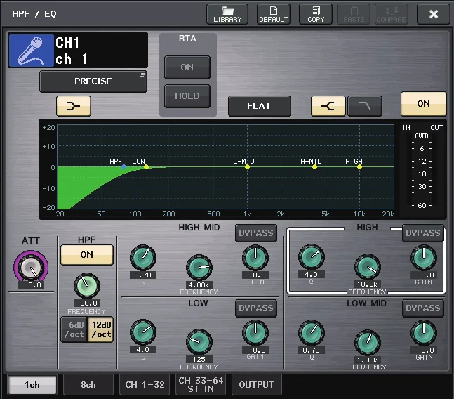Bypass the LOW MID band
This screenshot has height=399, width=454.
(x=422, y=308)
